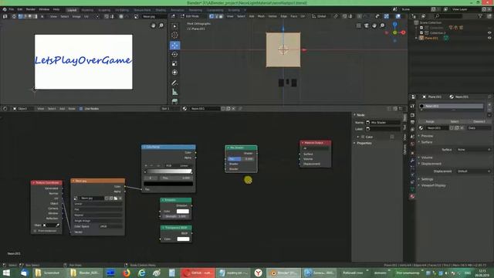Screen dimensions: 494x278
Task: Select the Move tool in viewport toolbar
Action: [175, 46]
